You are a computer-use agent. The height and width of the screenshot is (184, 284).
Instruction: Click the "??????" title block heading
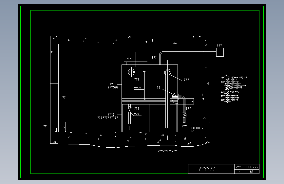pos(207,169)
